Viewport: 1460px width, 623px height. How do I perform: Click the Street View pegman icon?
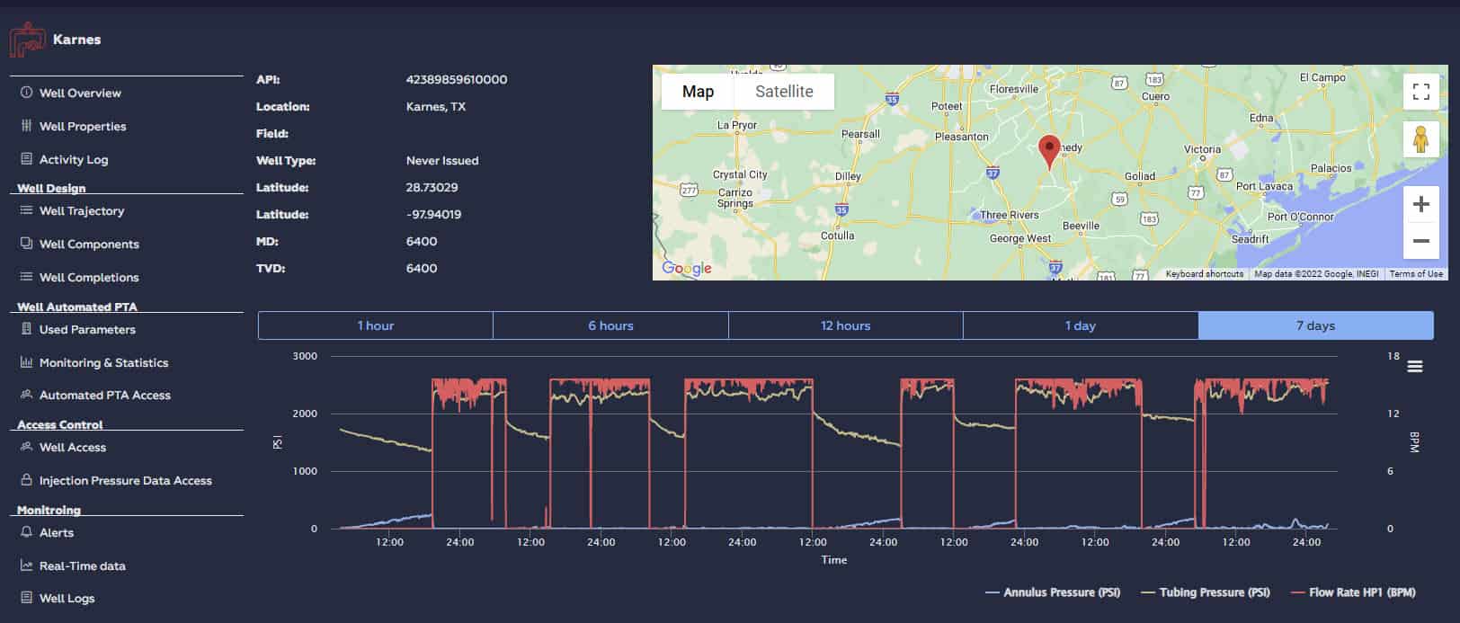tap(1420, 139)
